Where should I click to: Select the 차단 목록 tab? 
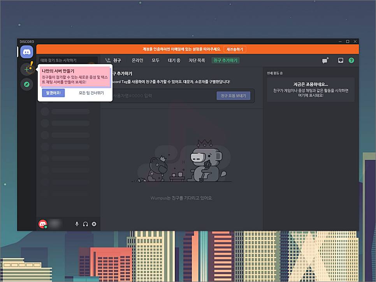pos(197,60)
